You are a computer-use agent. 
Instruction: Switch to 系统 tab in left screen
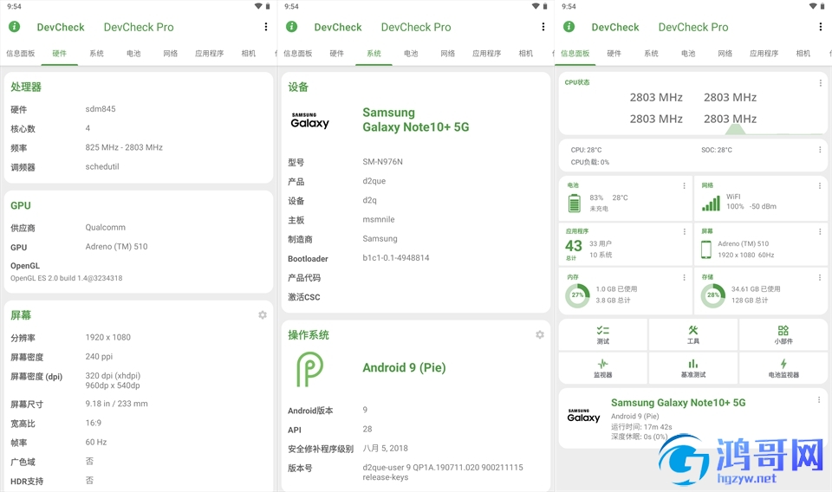tap(96, 54)
